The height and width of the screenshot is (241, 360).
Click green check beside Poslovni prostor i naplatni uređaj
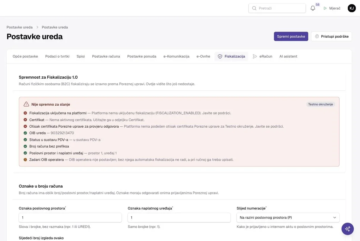click(25, 153)
